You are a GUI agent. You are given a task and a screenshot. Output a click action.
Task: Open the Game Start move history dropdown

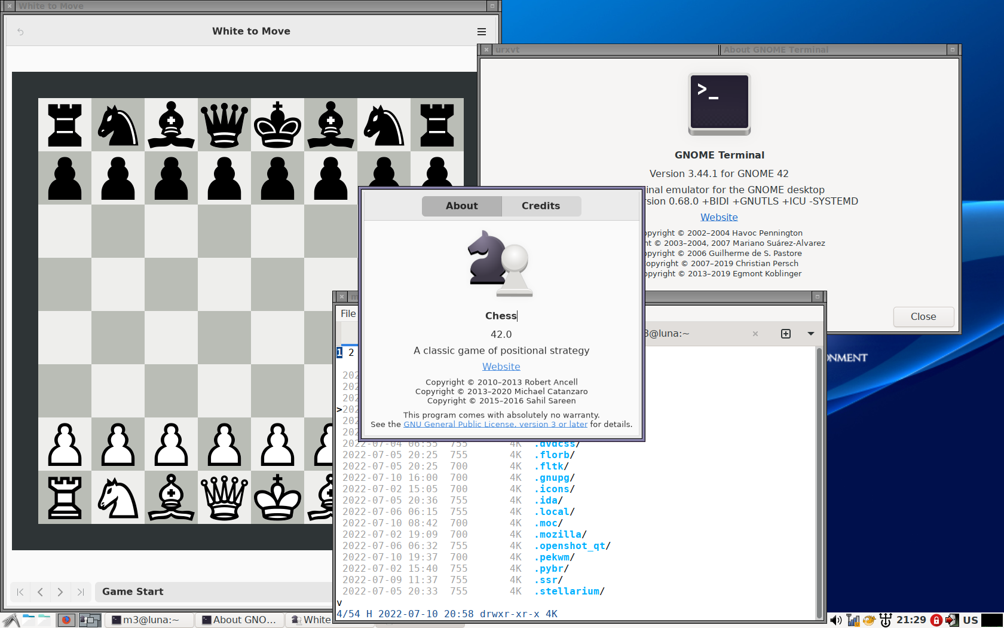point(215,592)
